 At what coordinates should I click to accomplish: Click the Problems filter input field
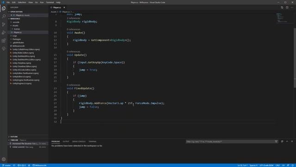pyautogui.click(x=230, y=141)
